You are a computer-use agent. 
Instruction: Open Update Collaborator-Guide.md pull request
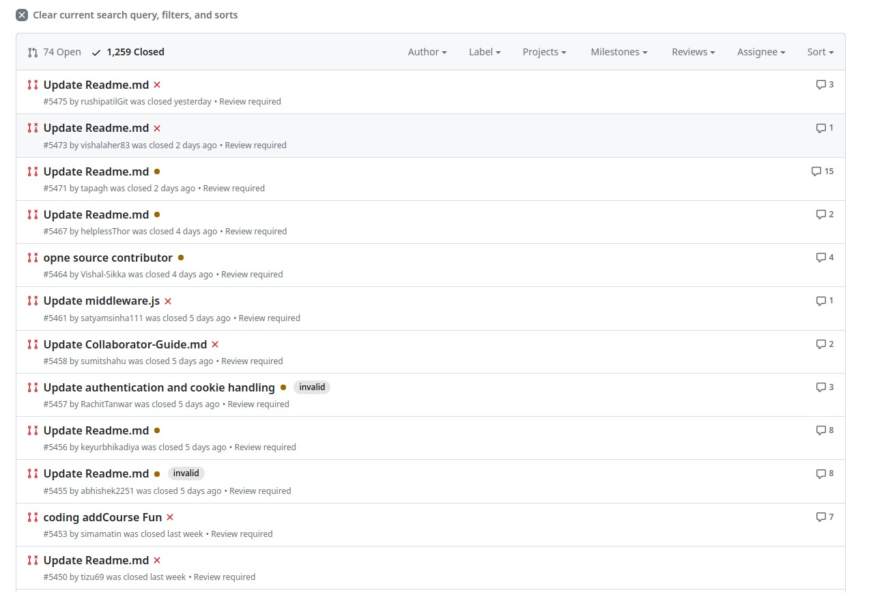point(125,344)
